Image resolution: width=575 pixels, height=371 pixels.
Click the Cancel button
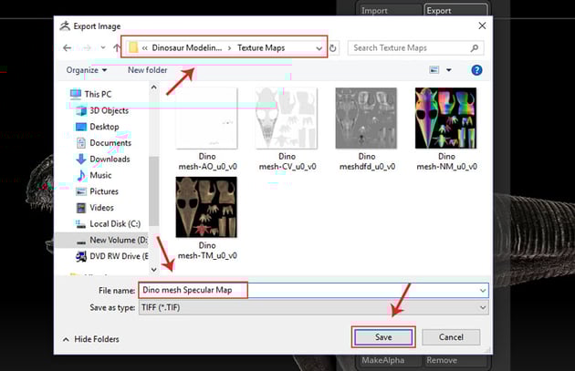(451, 337)
